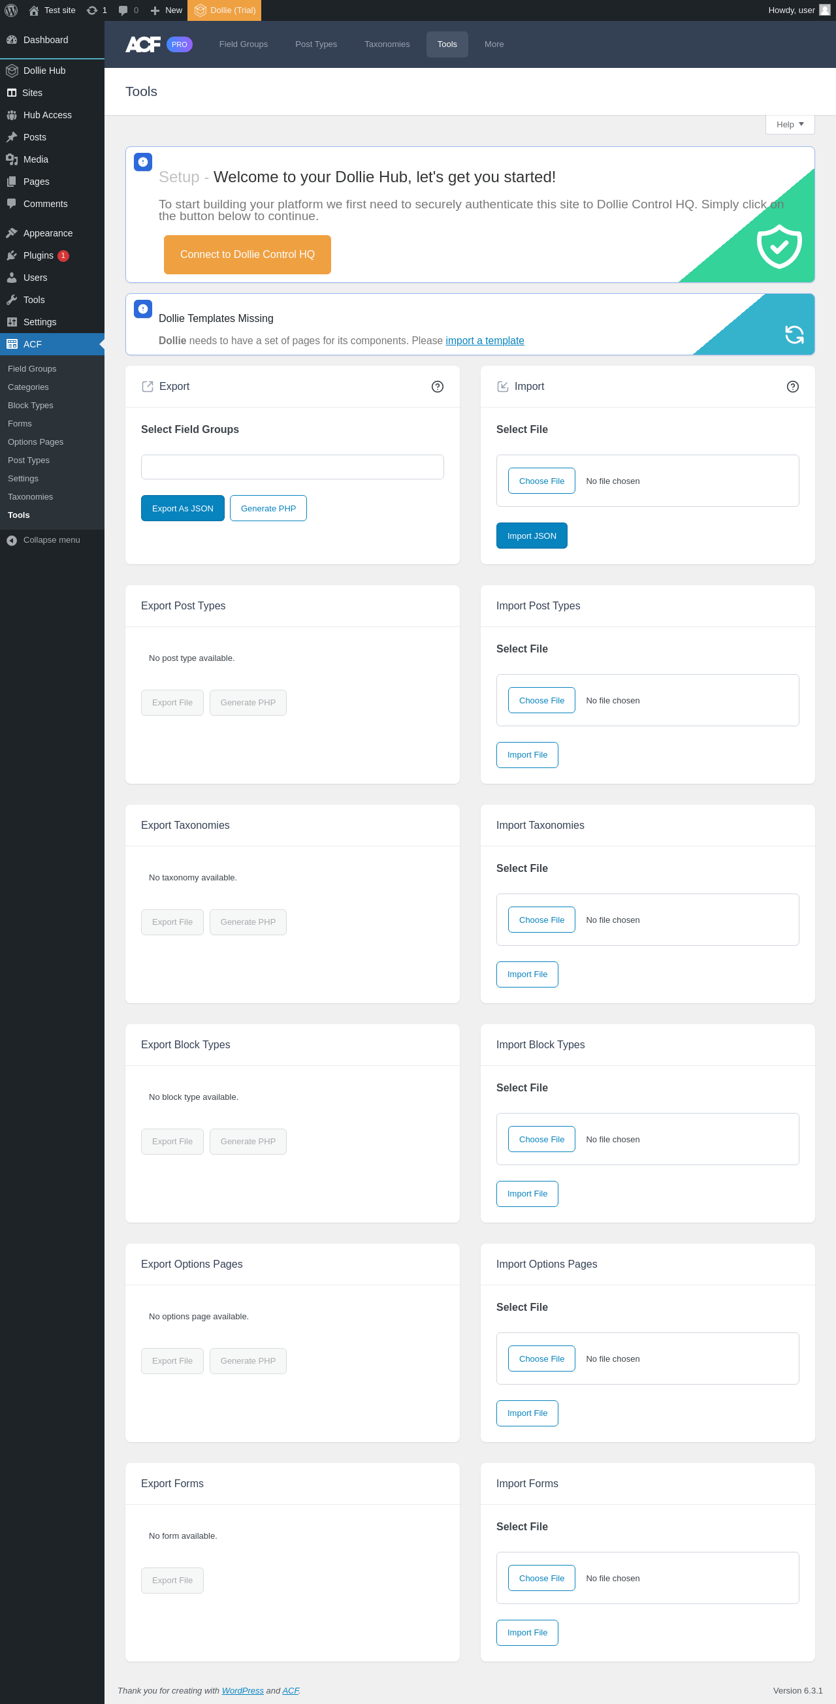Choose File in Import Block Types panel
The width and height of the screenshot is (836, 1704).
click(x=541, y=1139)
